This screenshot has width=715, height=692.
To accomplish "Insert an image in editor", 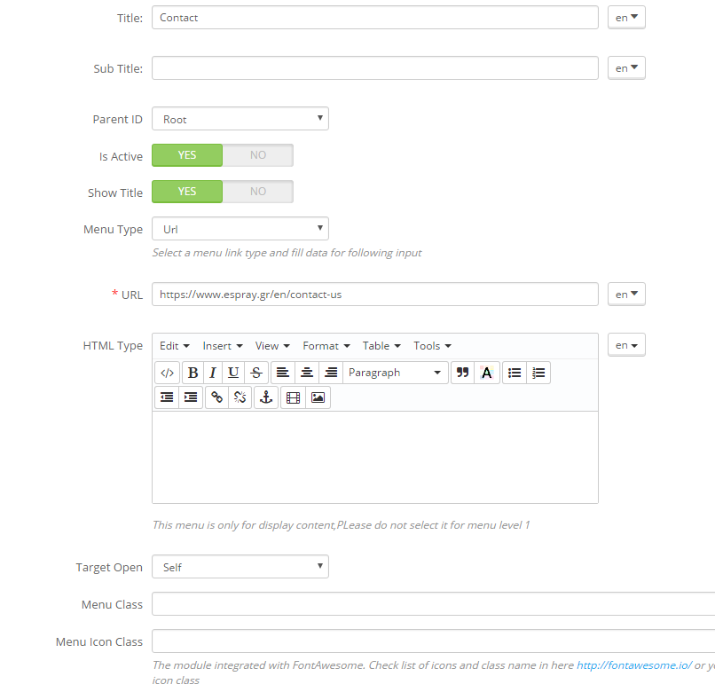I will (x=318, y=397).
